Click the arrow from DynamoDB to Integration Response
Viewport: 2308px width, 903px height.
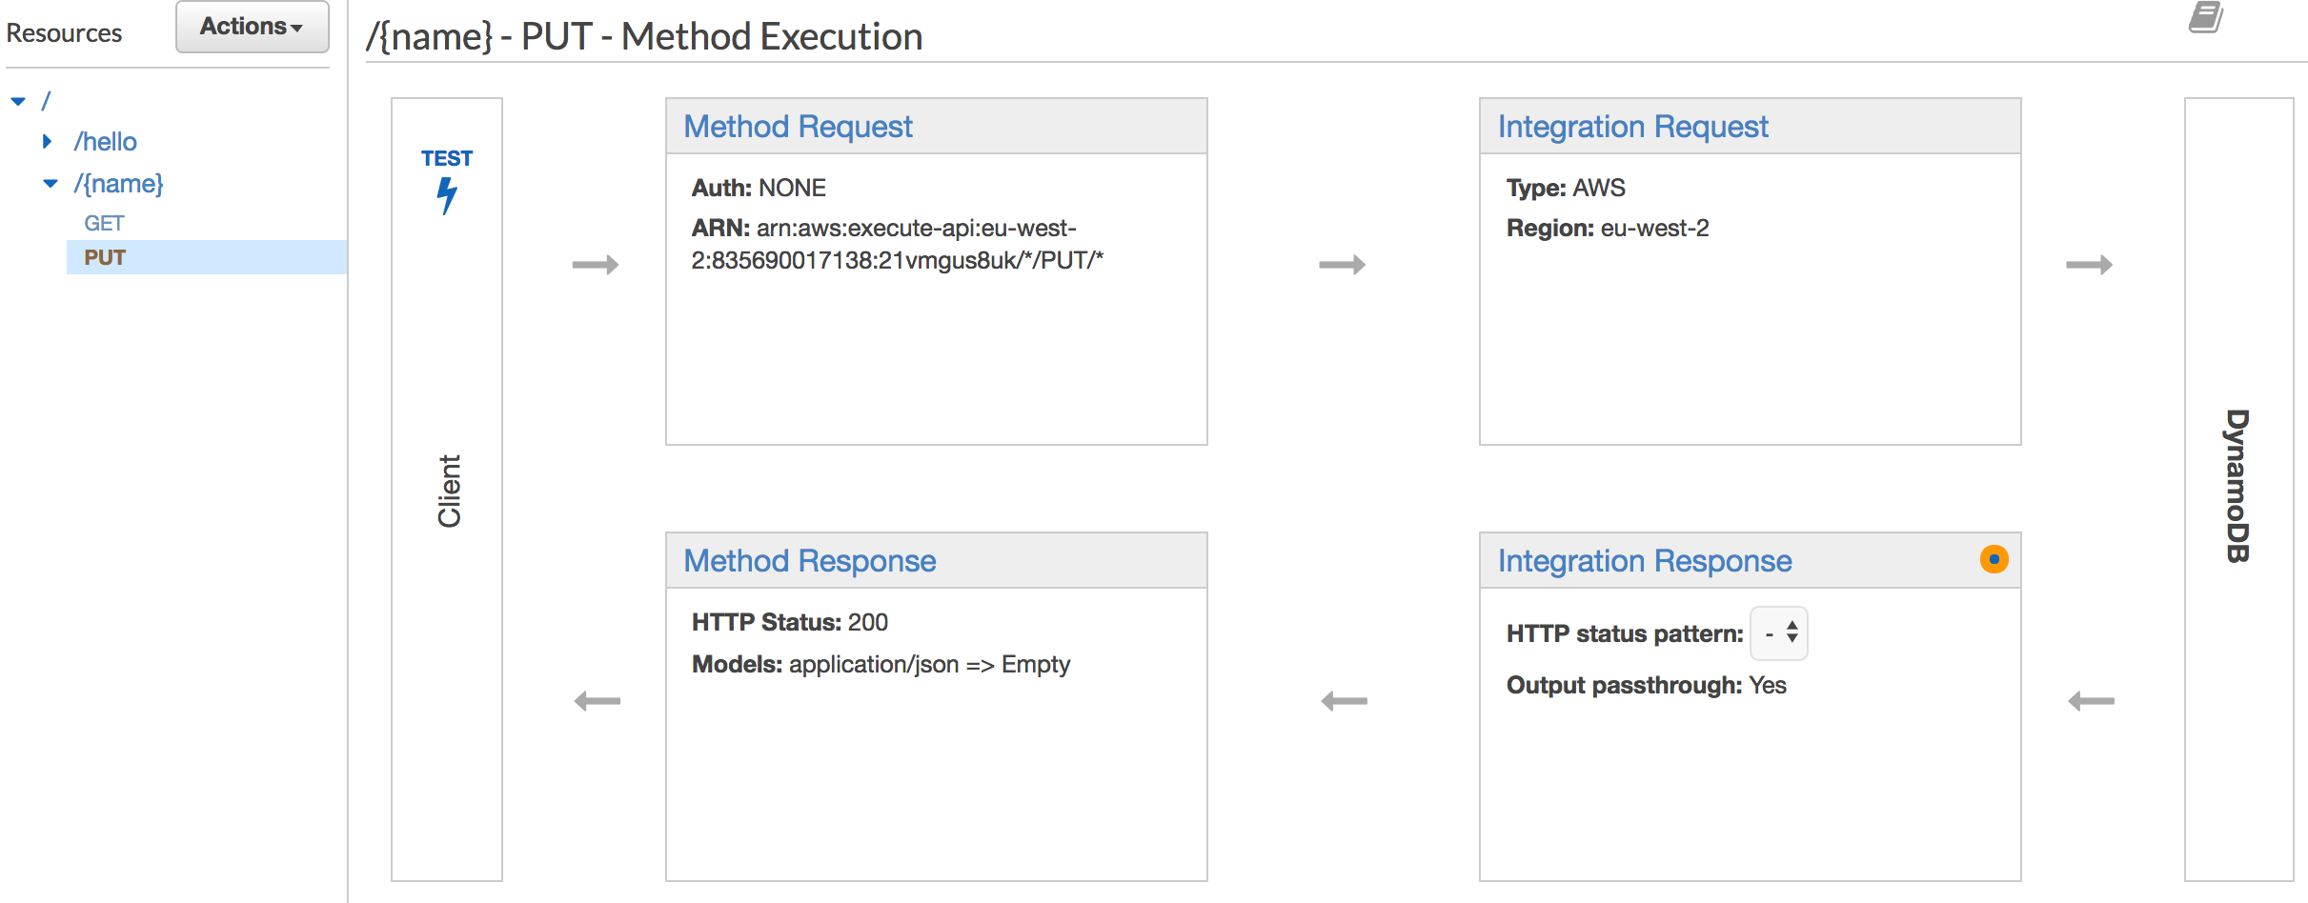click(x=2091, y=702)
